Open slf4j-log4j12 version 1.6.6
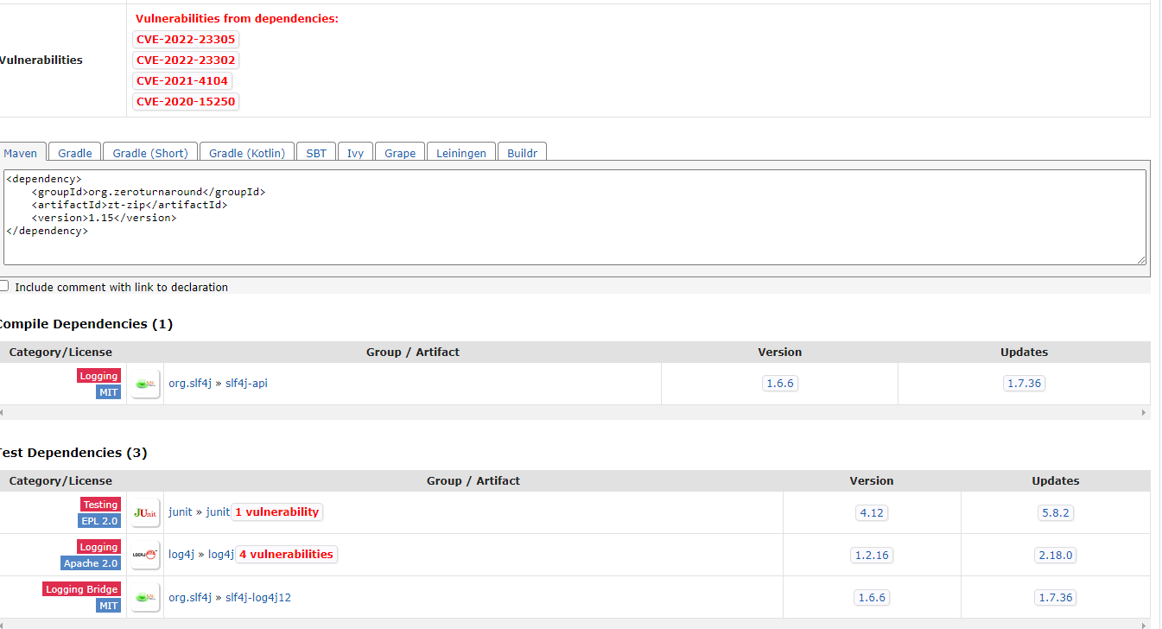 872,597
